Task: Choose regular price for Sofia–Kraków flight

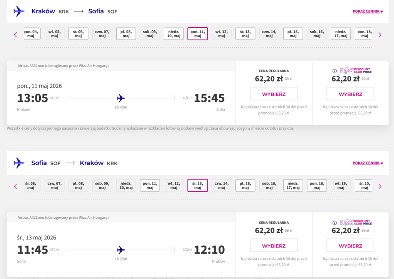Action: 274,246
